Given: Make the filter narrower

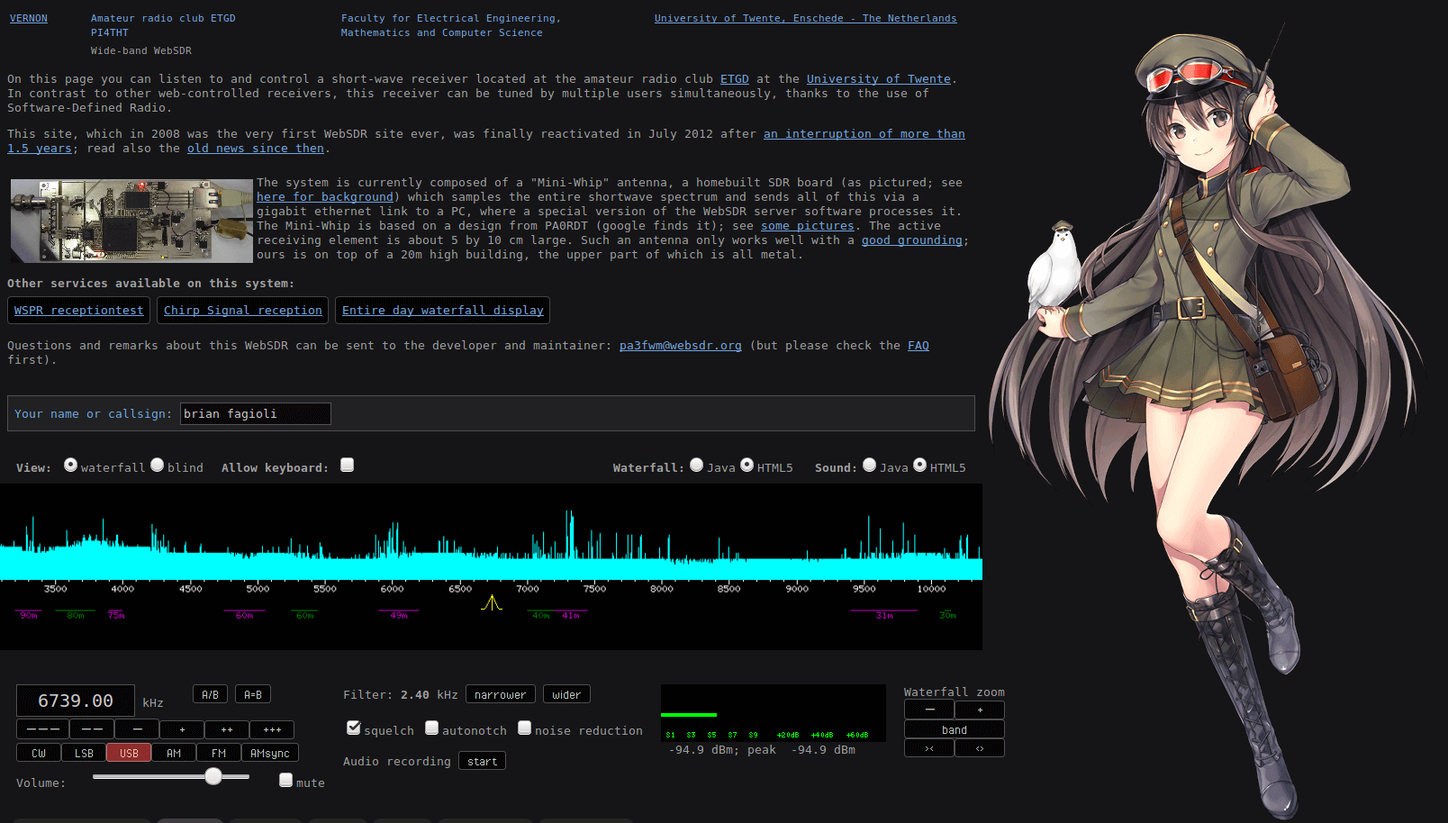Looking at the screenshot, I should (501, 694).
